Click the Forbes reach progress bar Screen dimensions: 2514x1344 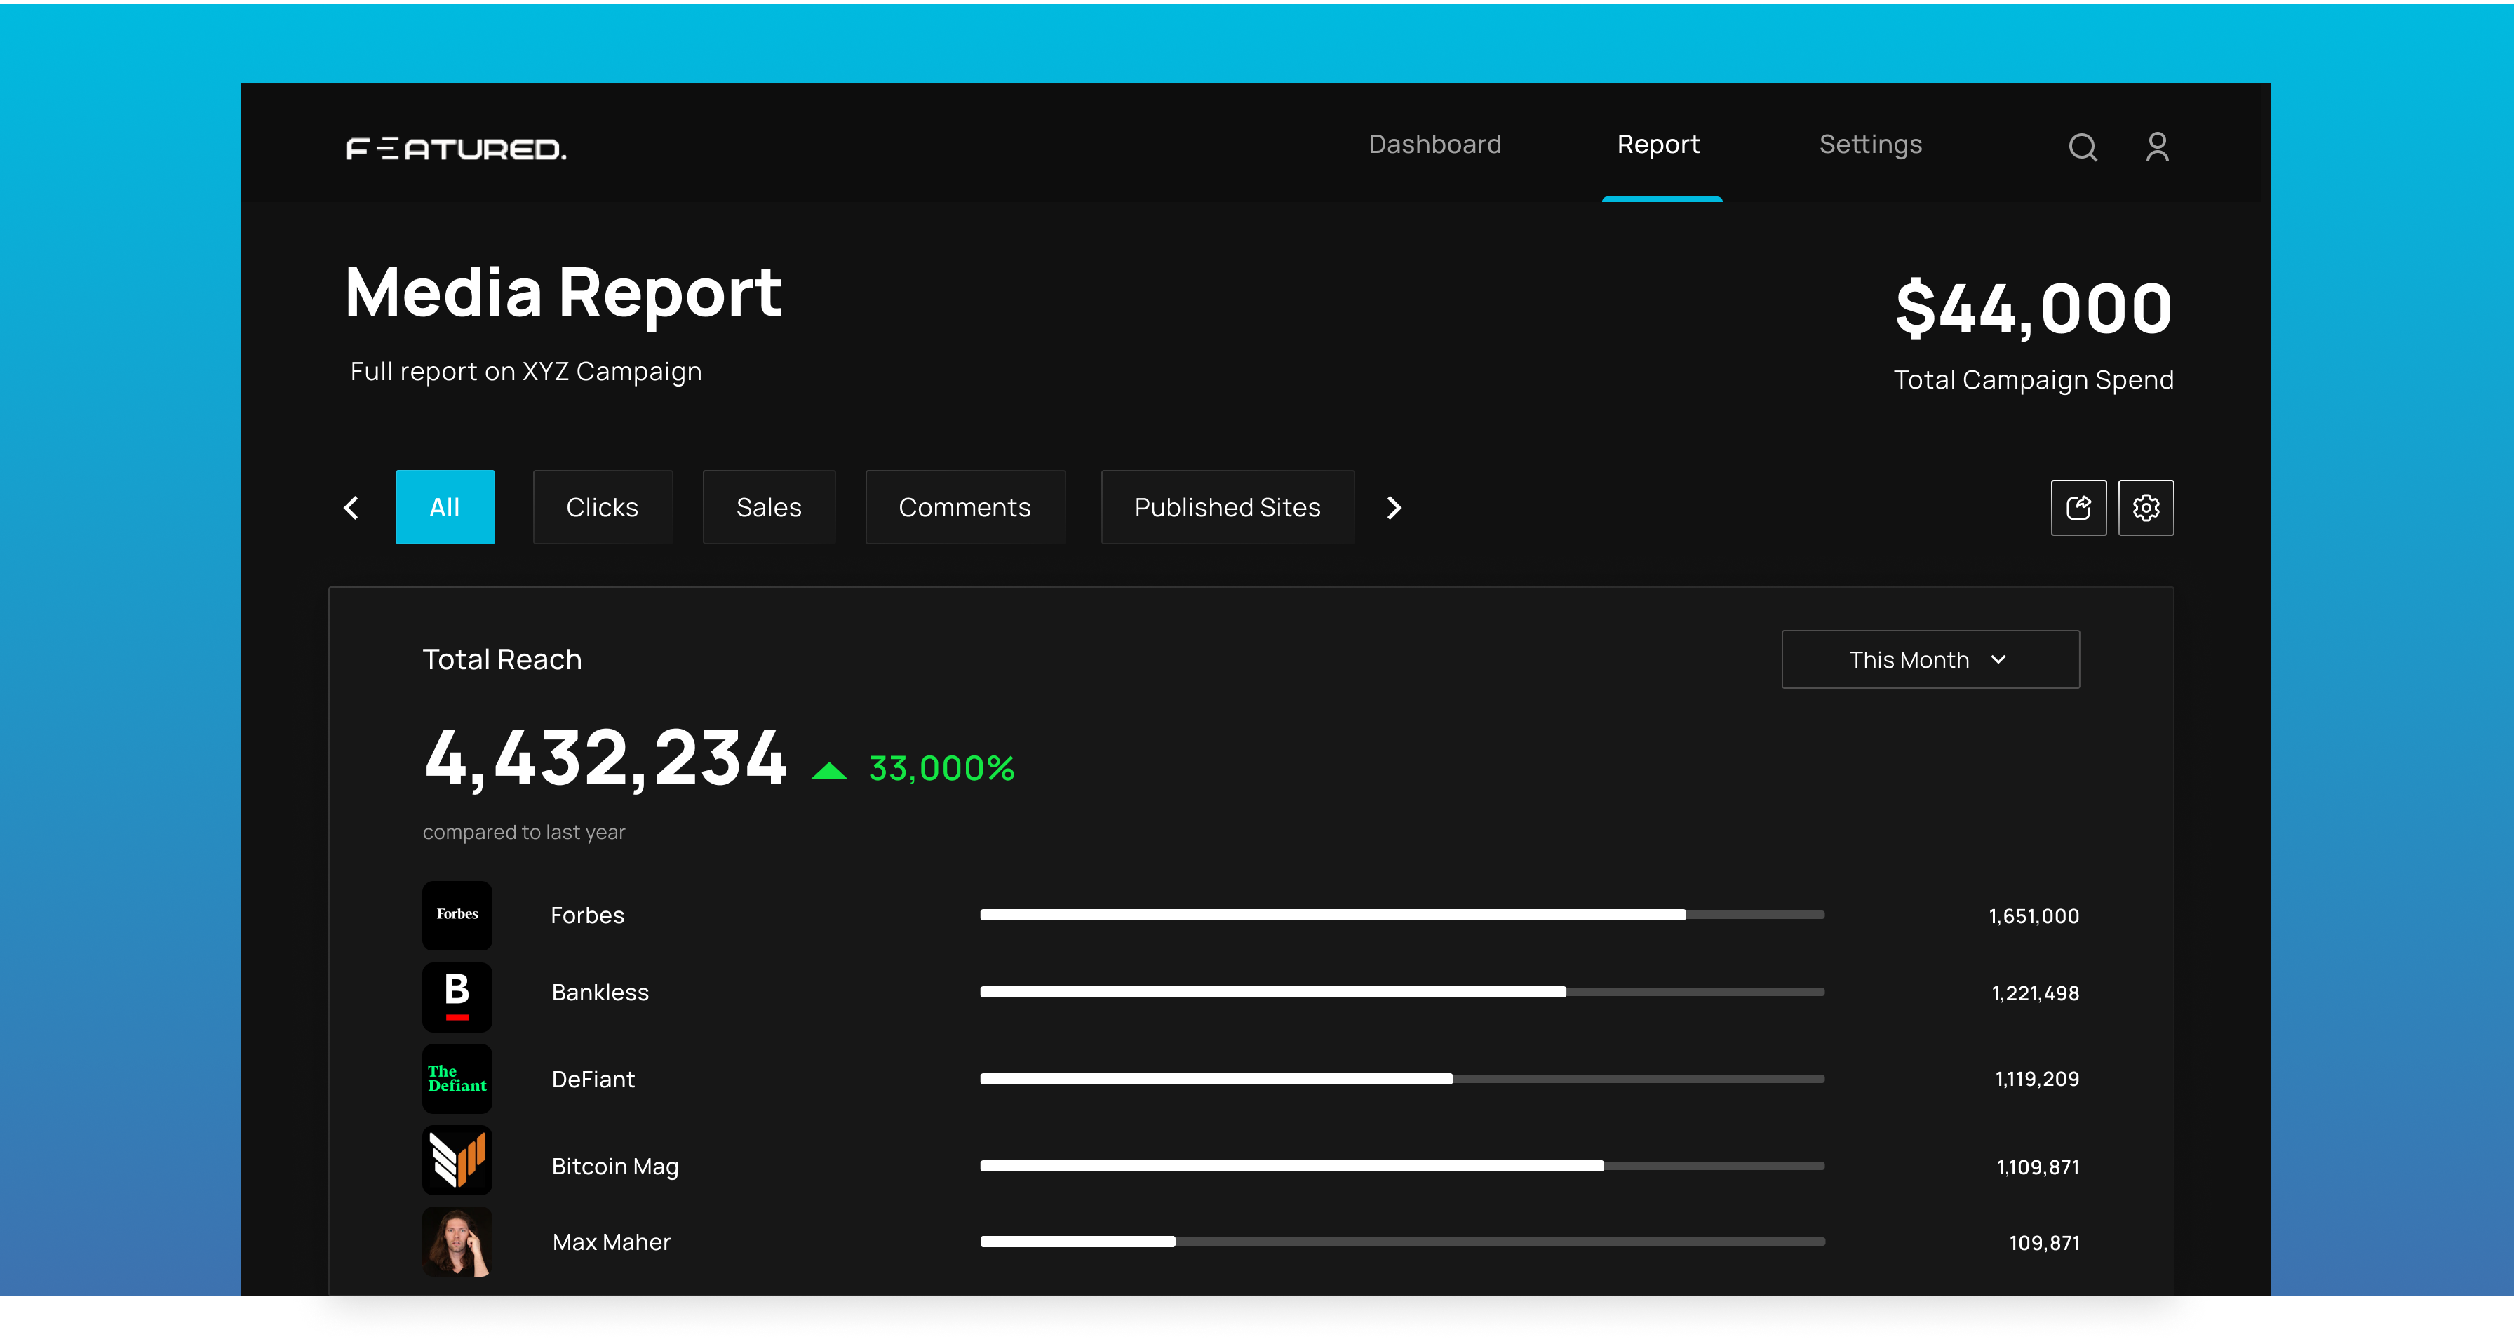(1402, 915)
